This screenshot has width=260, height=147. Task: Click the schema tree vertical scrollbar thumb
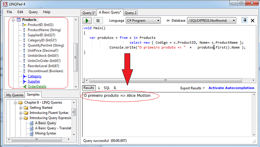click(x=75, y=57)
